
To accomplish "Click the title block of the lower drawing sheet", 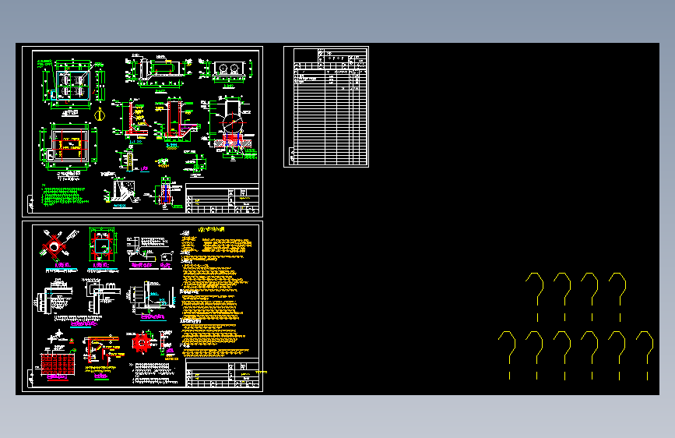I will click(222, 373).
